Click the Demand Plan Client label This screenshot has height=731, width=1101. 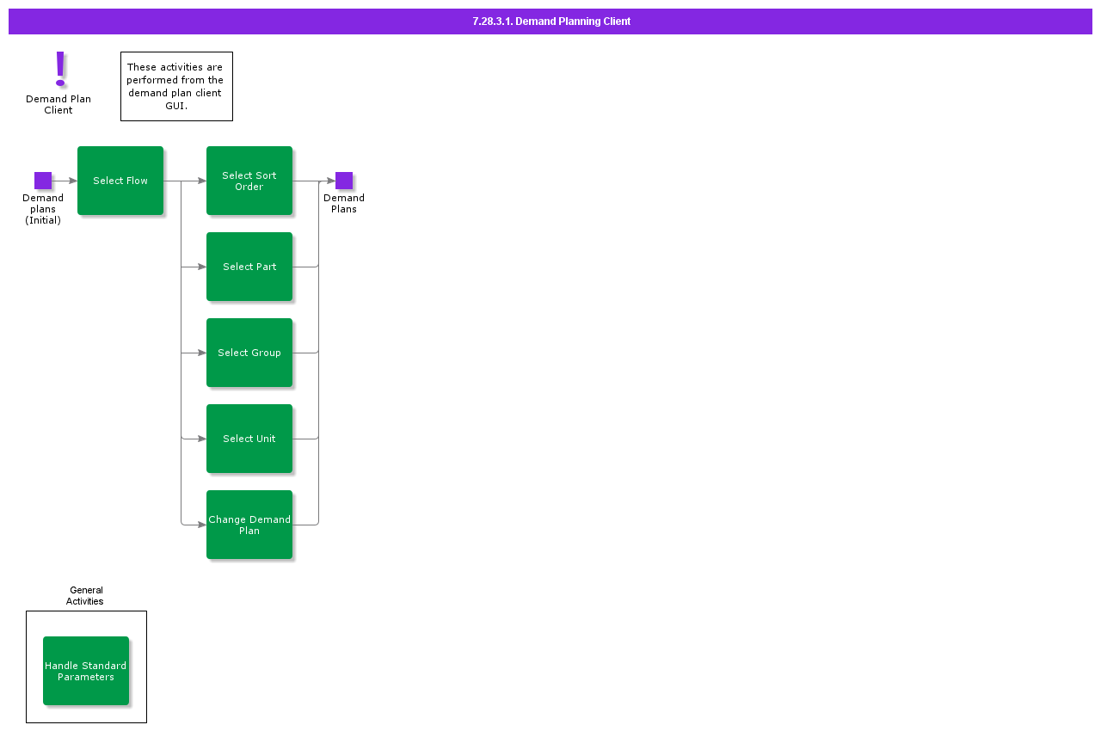tap(58, 104)
